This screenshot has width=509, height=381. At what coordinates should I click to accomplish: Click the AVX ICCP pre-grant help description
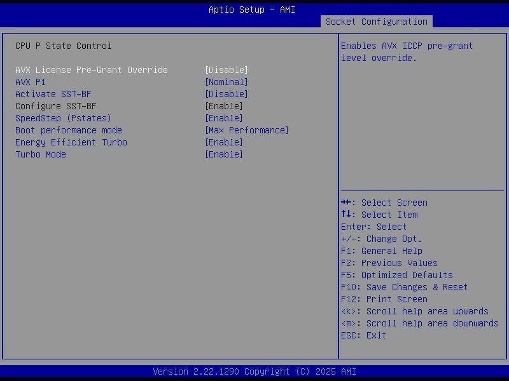point(407,52)
